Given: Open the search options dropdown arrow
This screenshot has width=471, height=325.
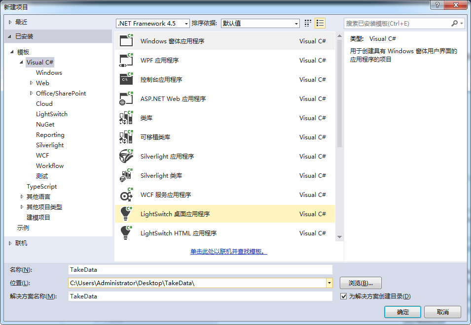Looking at the screenshot, I should pos(462,23).
